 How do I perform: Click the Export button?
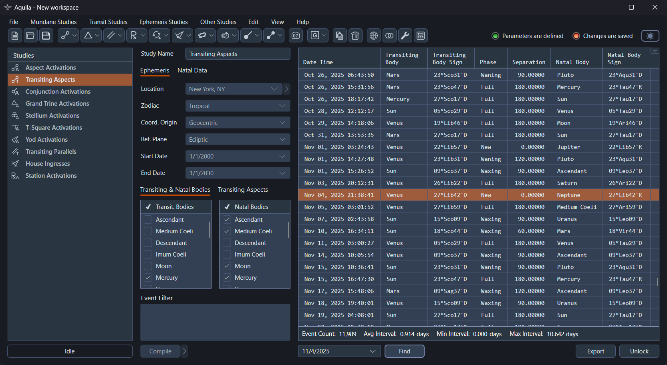point(595,351)
